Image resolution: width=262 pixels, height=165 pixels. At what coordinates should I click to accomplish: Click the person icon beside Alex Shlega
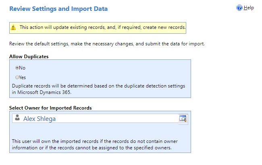pos(17,118)
